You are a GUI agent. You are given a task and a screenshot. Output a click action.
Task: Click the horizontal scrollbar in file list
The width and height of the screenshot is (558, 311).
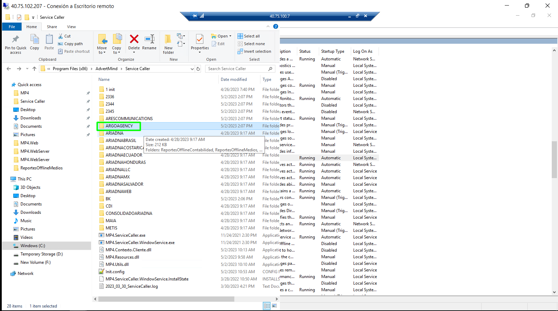166,299
